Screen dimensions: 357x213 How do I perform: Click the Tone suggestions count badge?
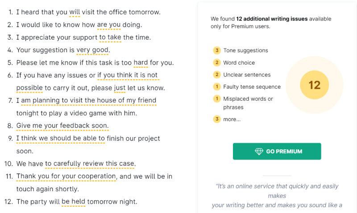[x=217, y=50]
